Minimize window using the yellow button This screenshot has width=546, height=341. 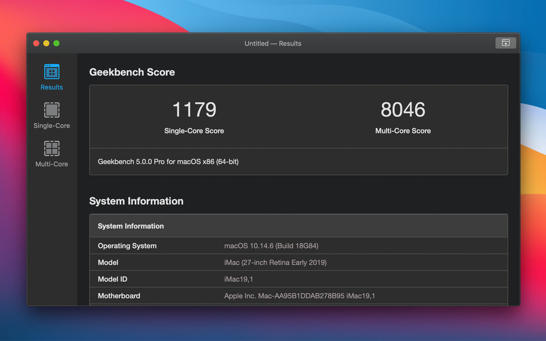(x=46, y=43)
